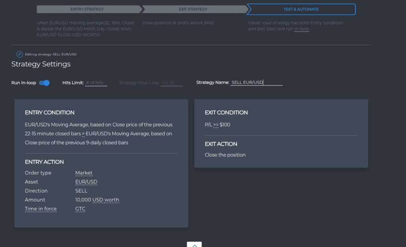Open the Entry Strategy step tab

(x=89, y=9)
